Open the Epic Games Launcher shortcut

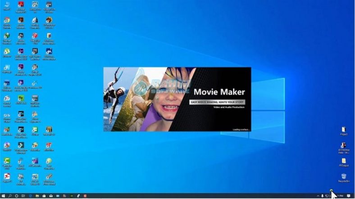pyautogui.click(x=35, y=54)
